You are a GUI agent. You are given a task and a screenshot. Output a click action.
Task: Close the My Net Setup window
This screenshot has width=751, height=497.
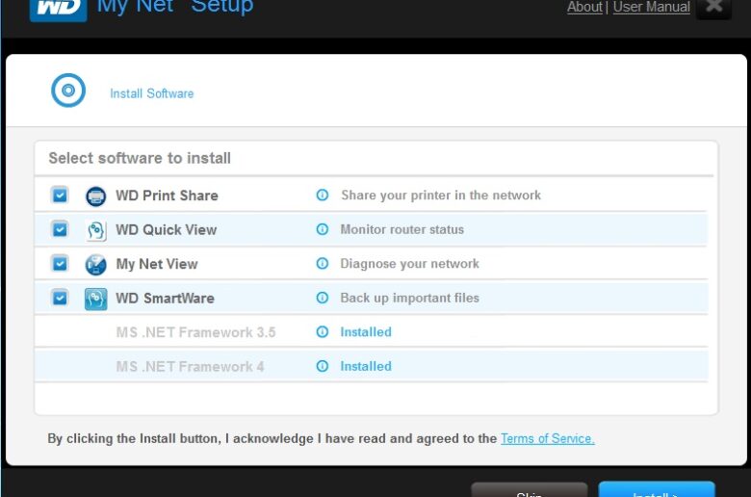(x=713, y=7)
